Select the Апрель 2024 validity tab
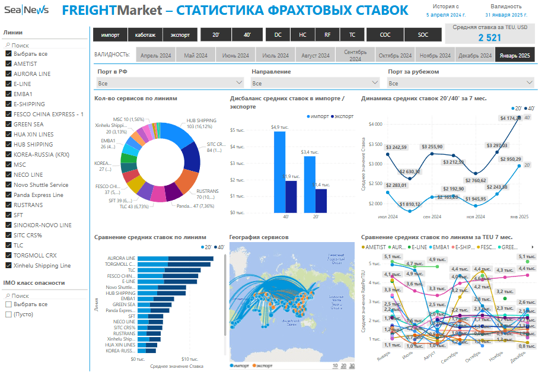Screen dimensions: 545x372 [156, 55]
